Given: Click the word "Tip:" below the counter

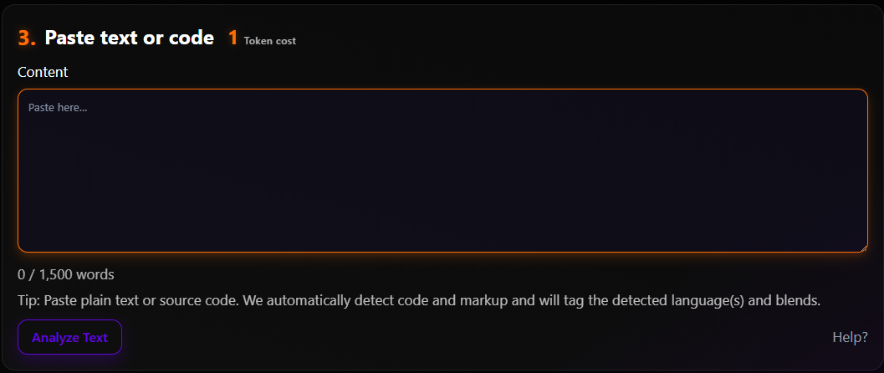Looking at the screenshot, I should point(30,300).
